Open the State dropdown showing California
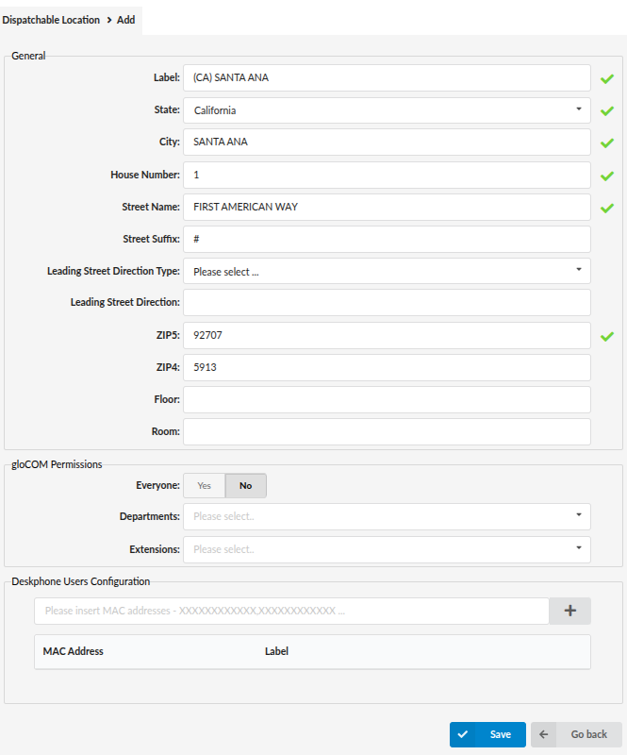Screen dimensions: 627x755 (387, 110)
